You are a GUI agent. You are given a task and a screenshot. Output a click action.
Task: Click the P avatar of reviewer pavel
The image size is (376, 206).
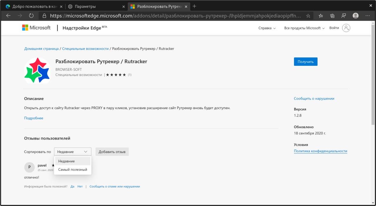point(29,167)
